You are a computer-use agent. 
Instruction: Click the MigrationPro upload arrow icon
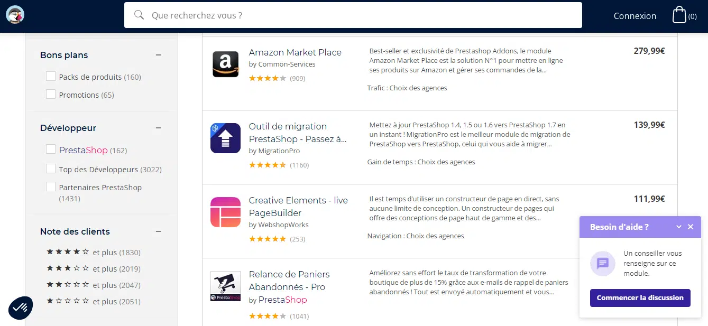point(225,138)
